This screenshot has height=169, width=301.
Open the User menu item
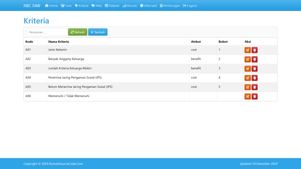tap(66, 6)
